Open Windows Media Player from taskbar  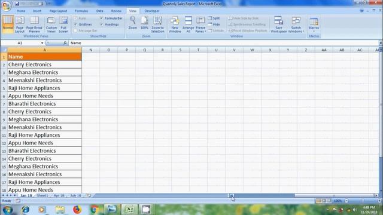42,210
